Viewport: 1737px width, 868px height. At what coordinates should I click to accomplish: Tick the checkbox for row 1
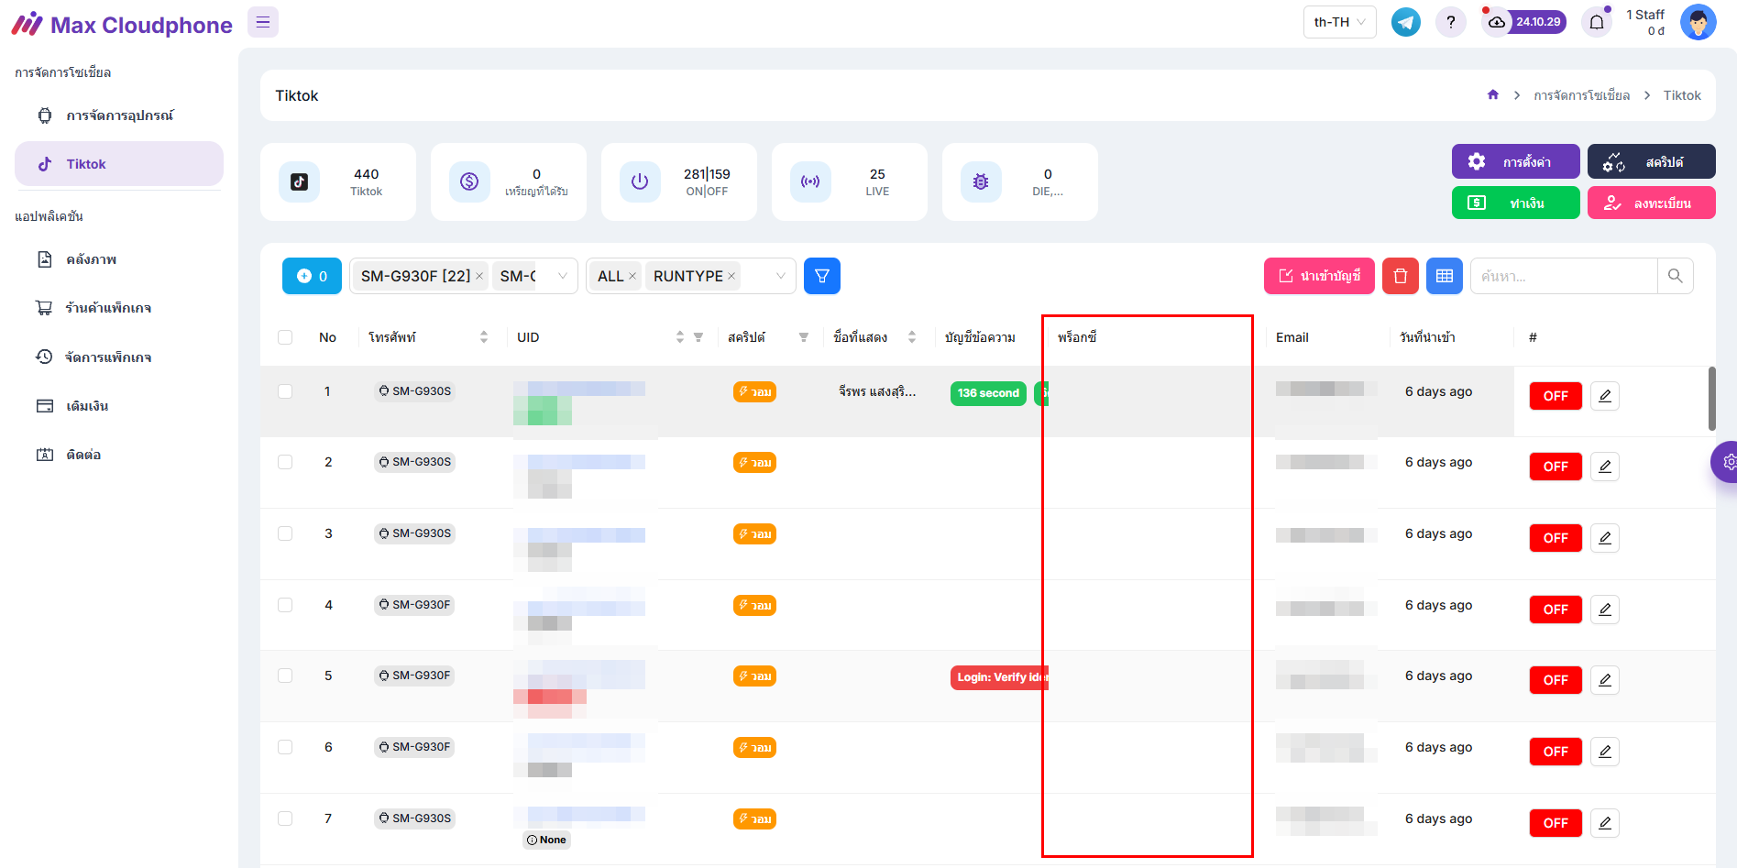click(x=285, y=391)
